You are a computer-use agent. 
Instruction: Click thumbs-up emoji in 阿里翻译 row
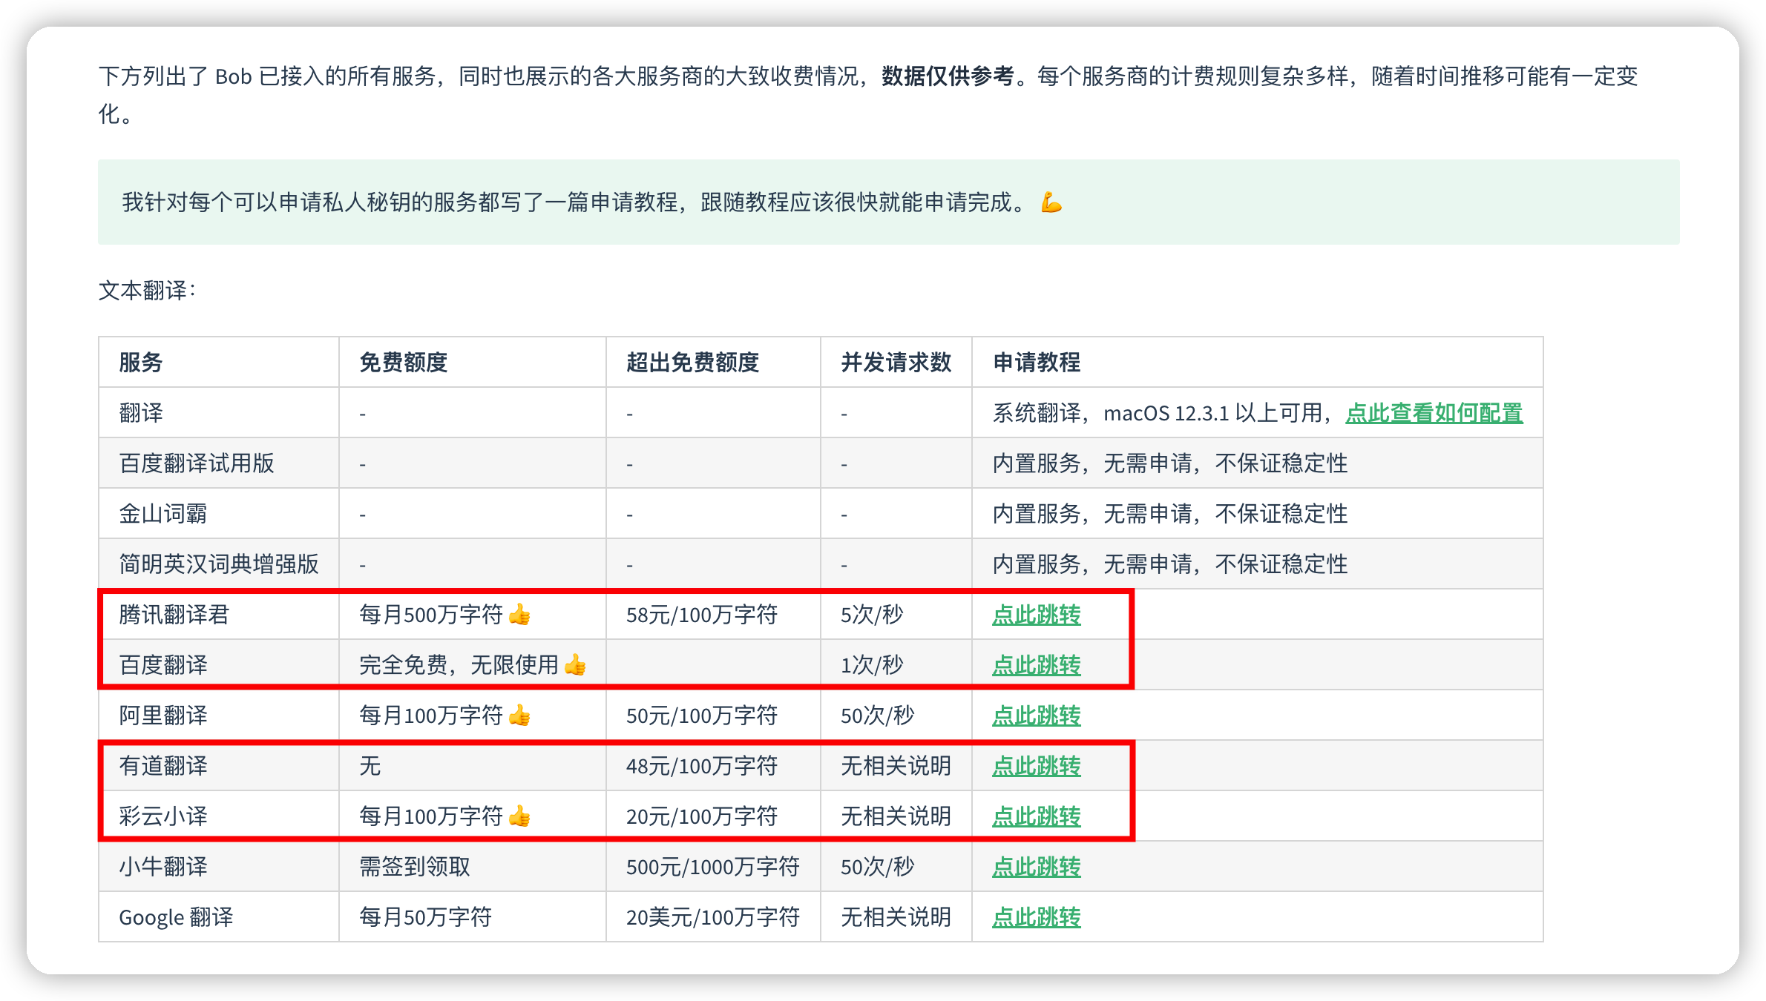click(x=519, y=716)
